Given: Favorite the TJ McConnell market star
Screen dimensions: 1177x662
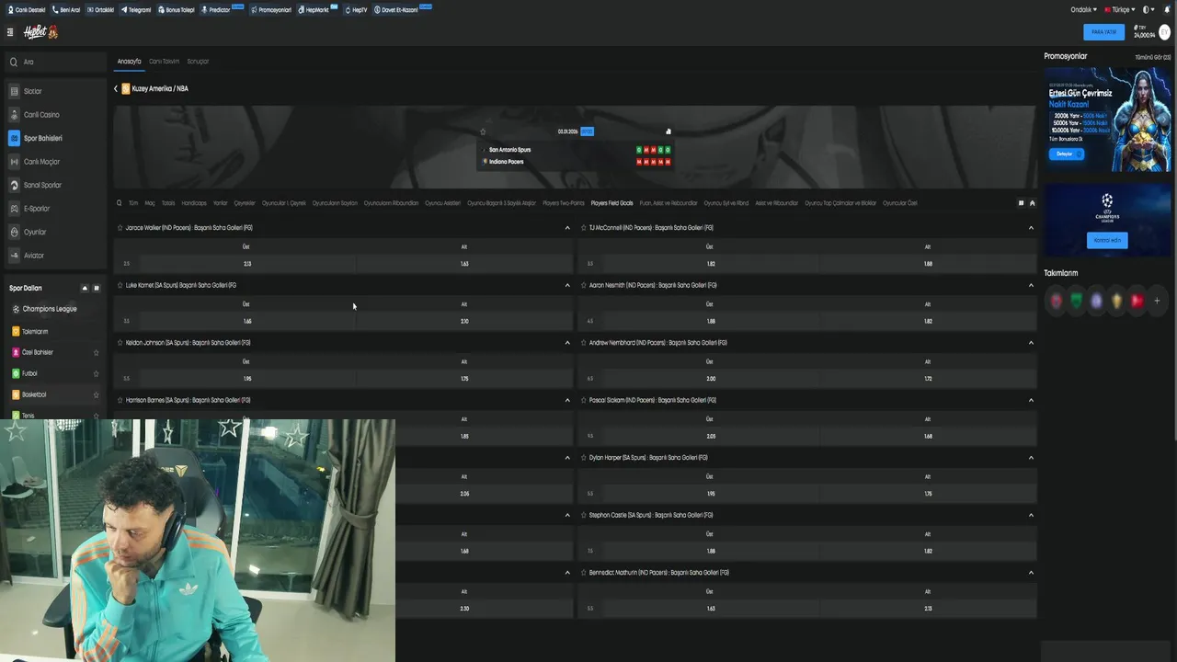Looking at the screenshot, I should coord(583,227).
